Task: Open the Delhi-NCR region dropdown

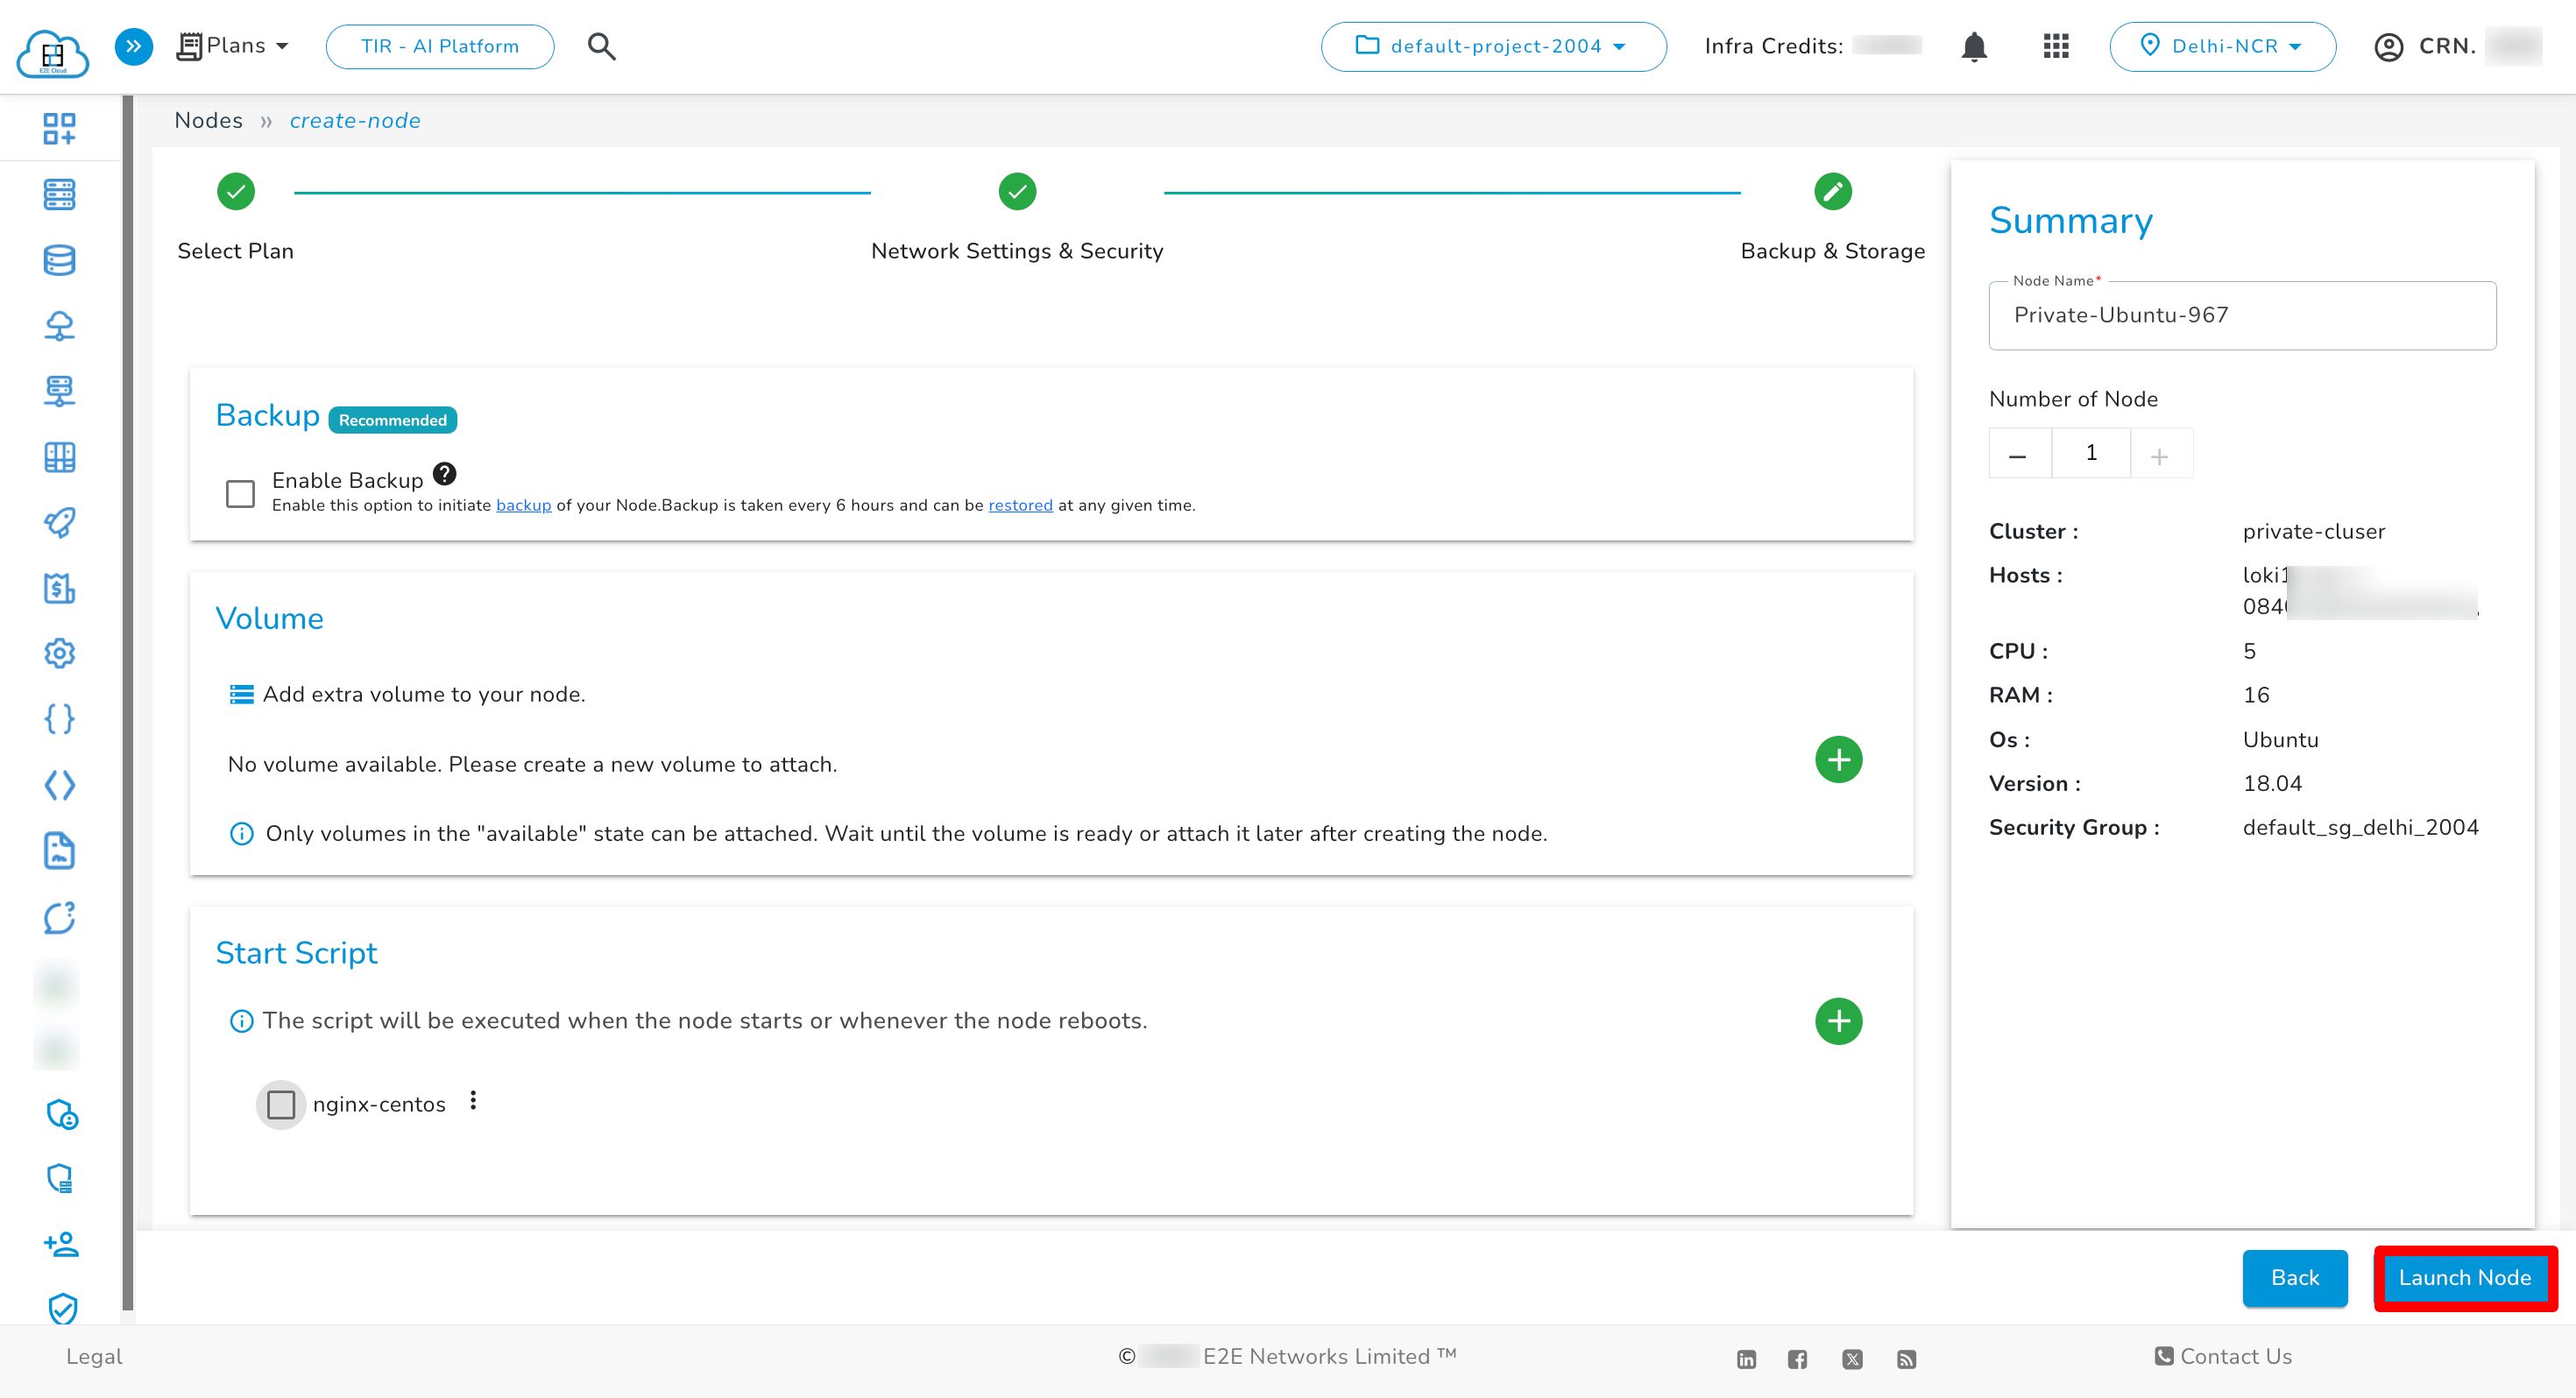Action: (2221, 46)
